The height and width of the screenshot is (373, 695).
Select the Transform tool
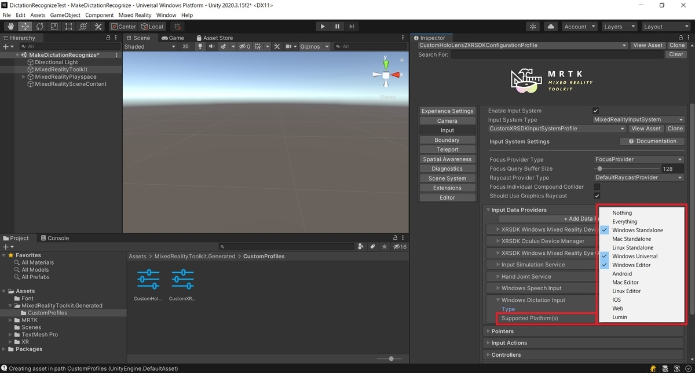(83, 27)
